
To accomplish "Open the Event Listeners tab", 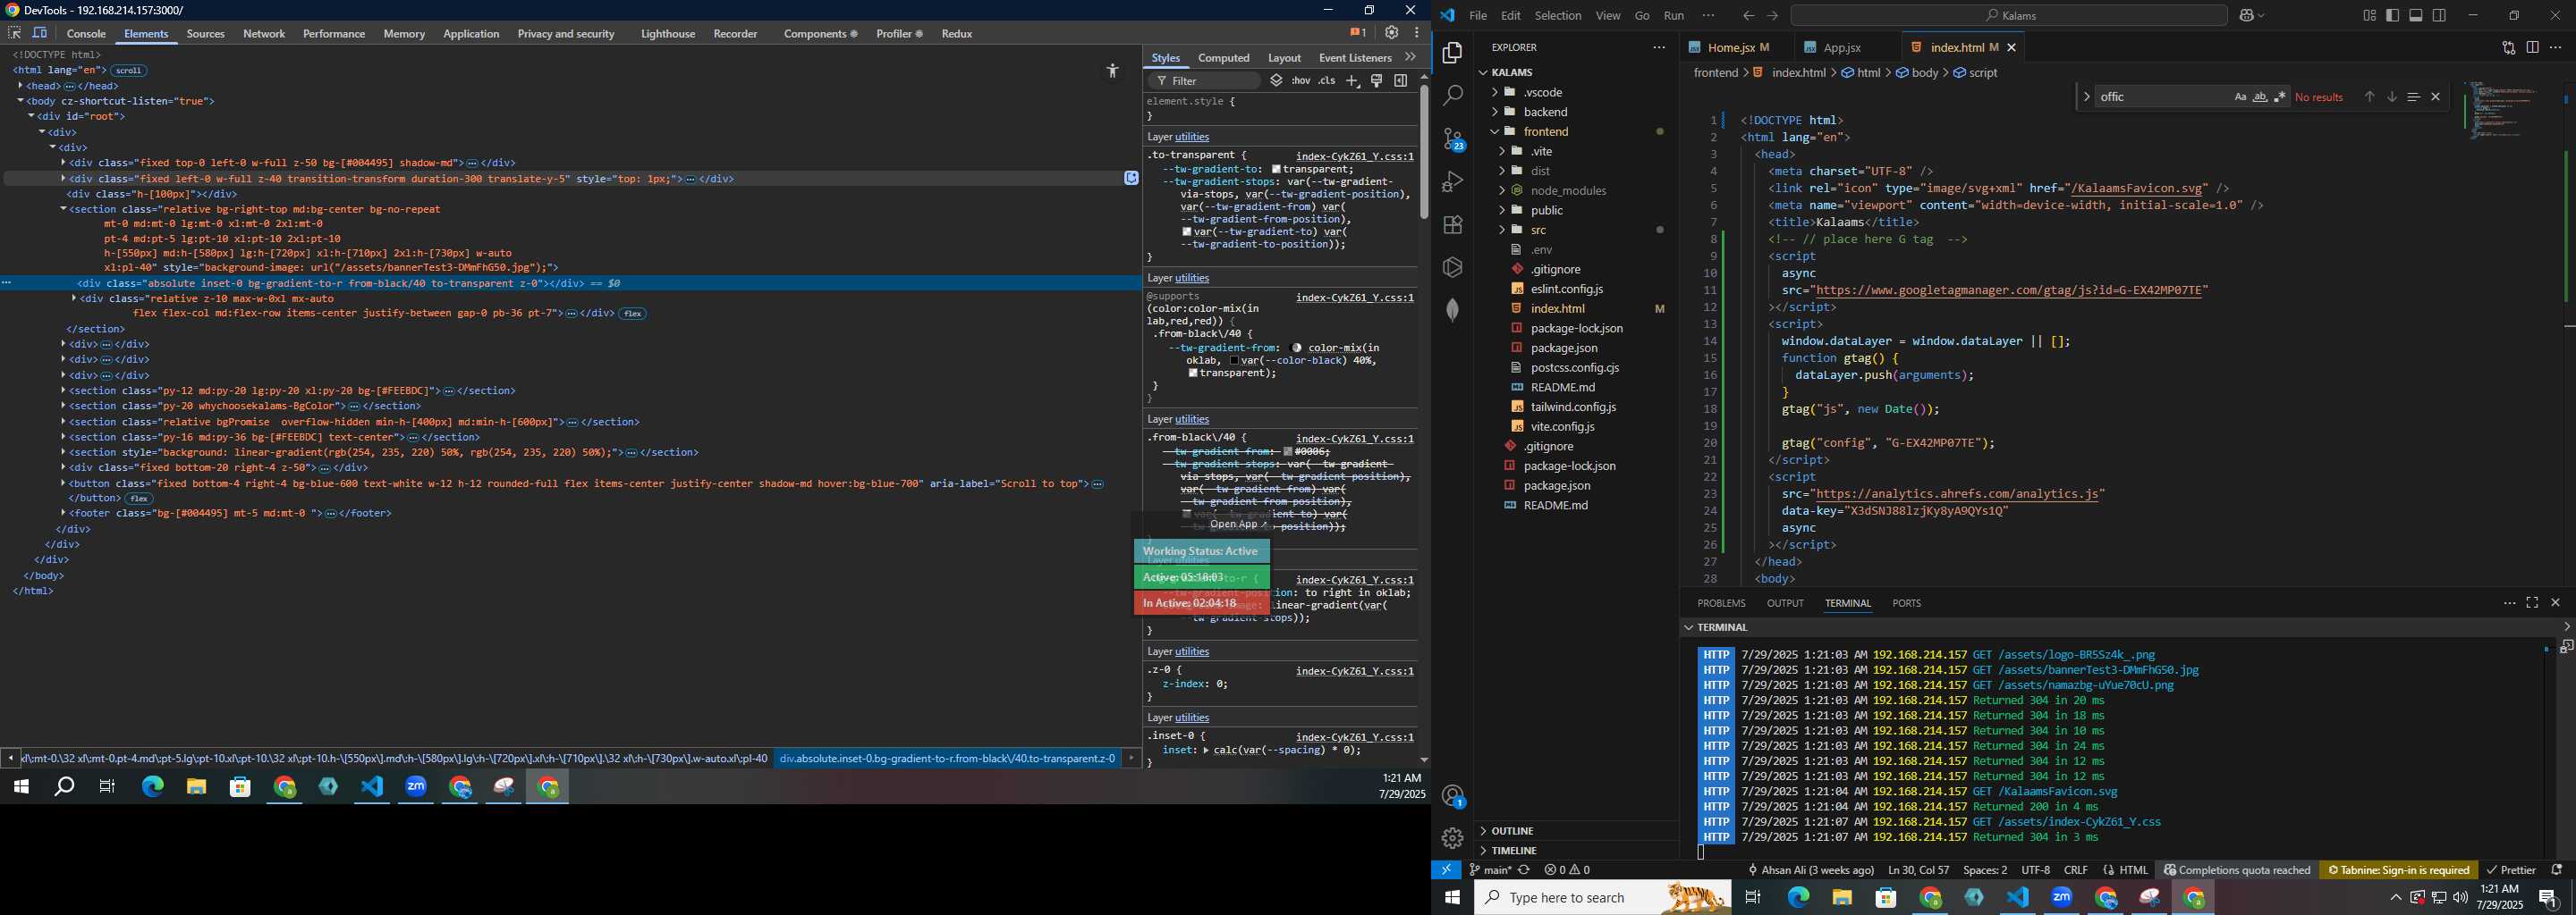I will click(1355, 58).
